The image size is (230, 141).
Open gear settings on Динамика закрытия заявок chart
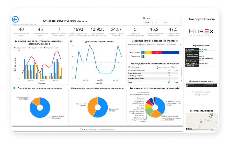coord(71,41)
